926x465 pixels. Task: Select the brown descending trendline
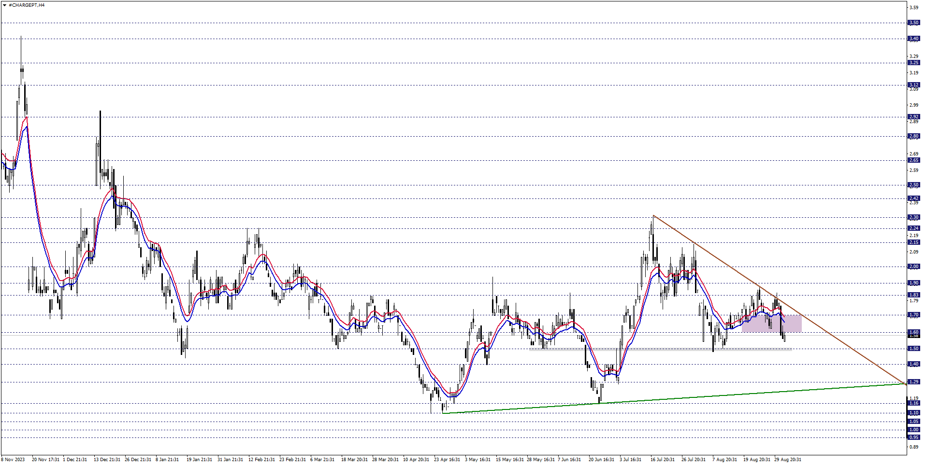779,299
